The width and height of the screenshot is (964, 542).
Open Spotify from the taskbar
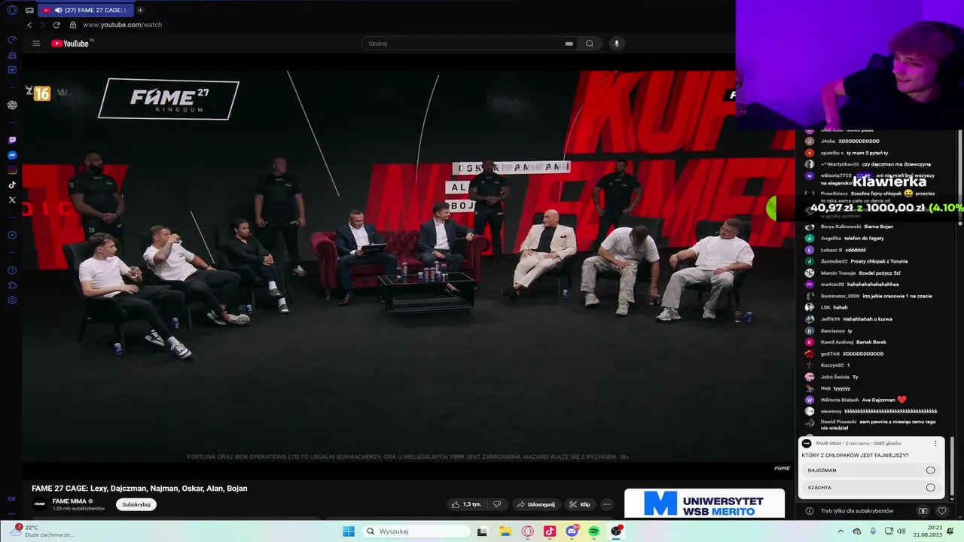point(594,531)
